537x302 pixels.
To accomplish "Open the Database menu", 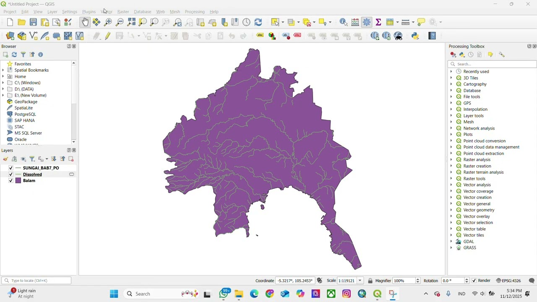I will 142,12.
